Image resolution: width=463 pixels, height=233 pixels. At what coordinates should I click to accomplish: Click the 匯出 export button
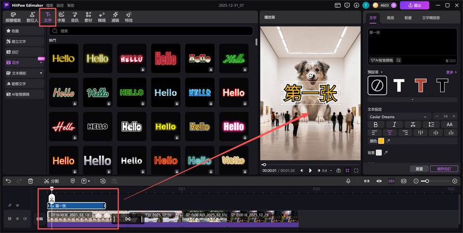coord(414,5)
